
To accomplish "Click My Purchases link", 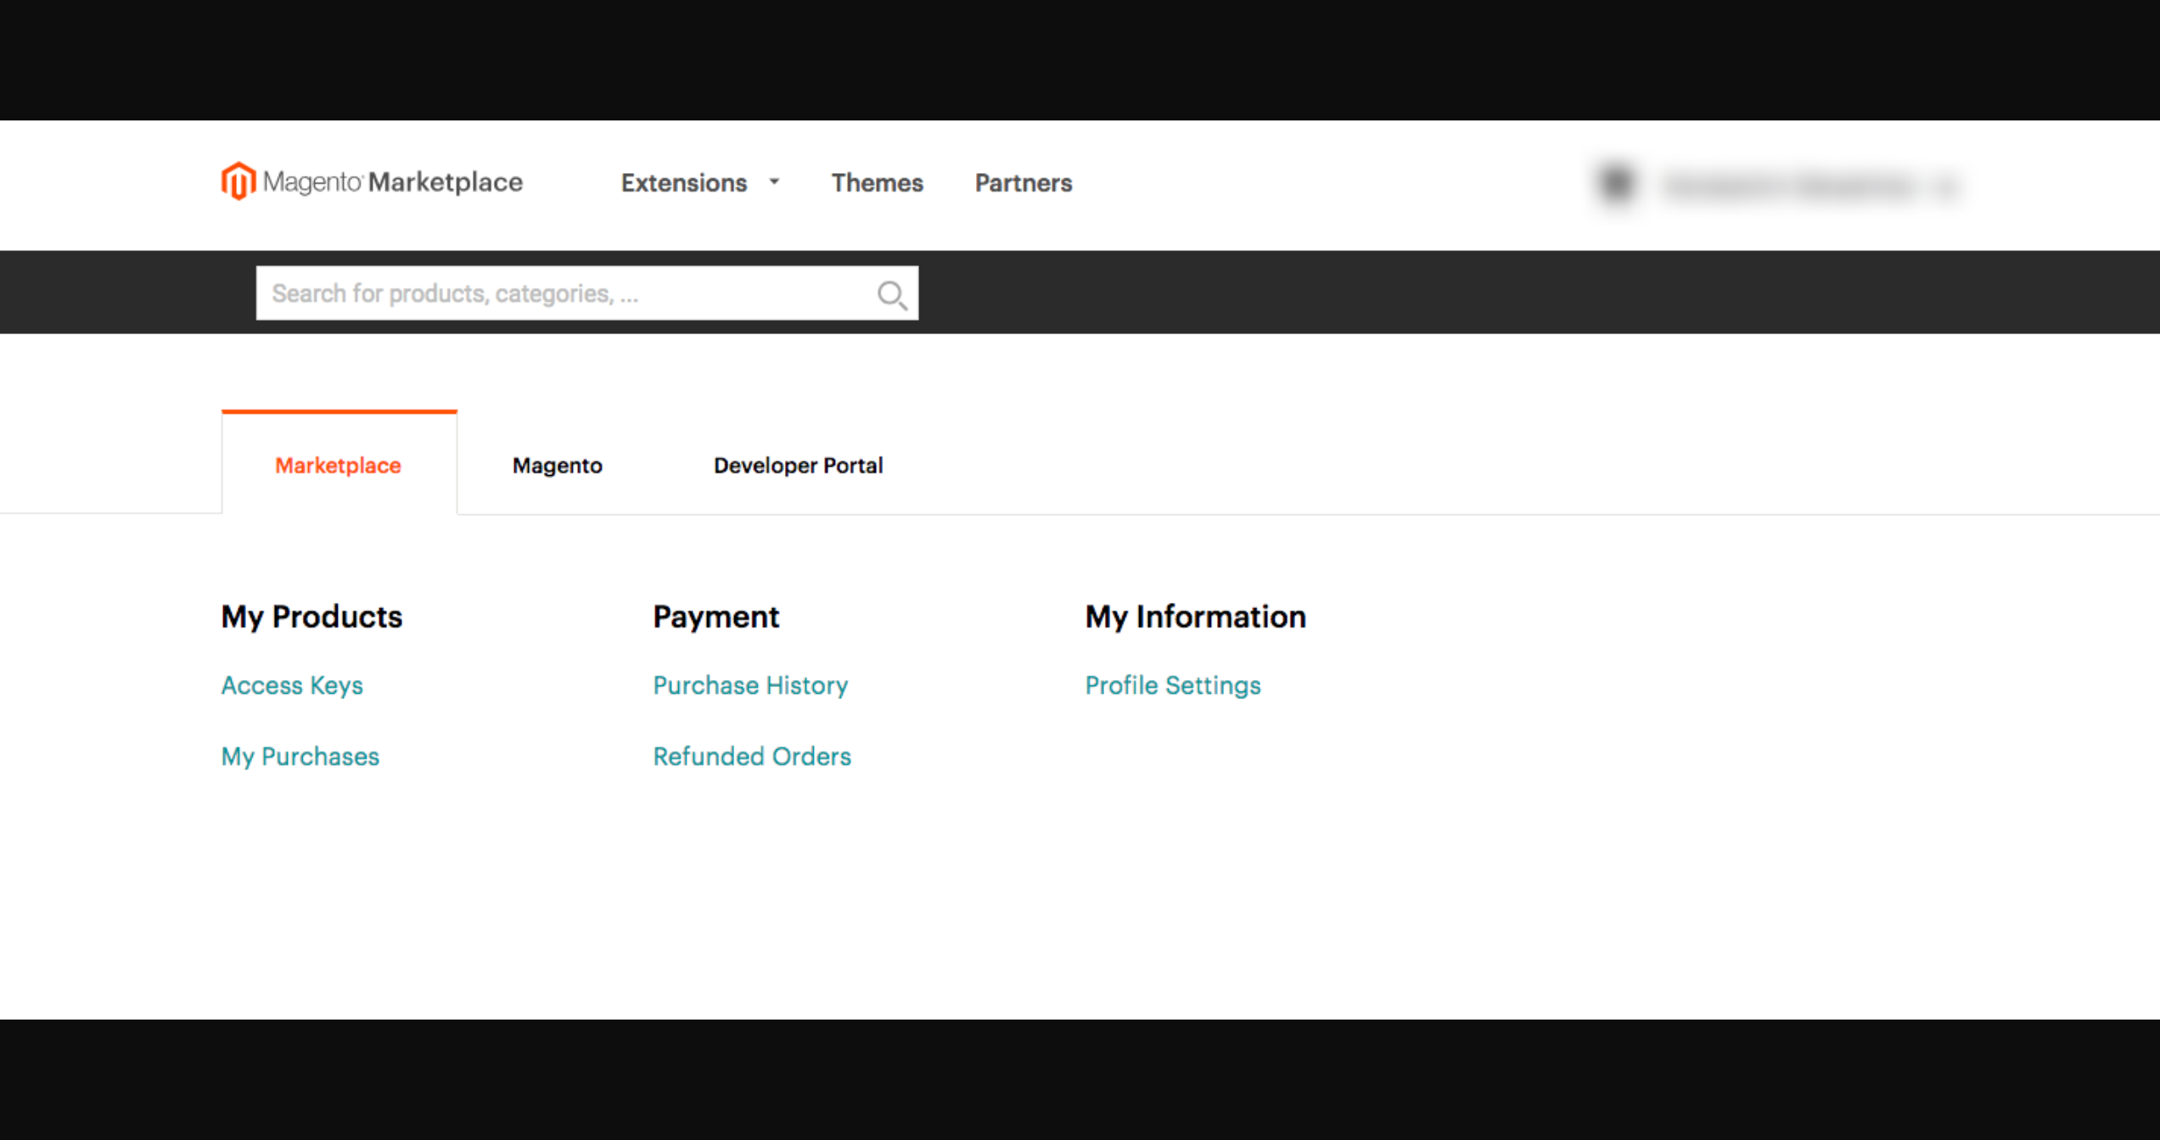I will point(300,756).
